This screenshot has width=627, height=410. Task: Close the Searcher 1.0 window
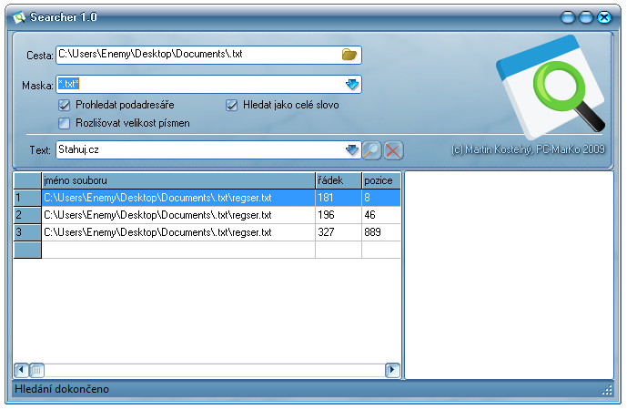click(x=604, y=17)
